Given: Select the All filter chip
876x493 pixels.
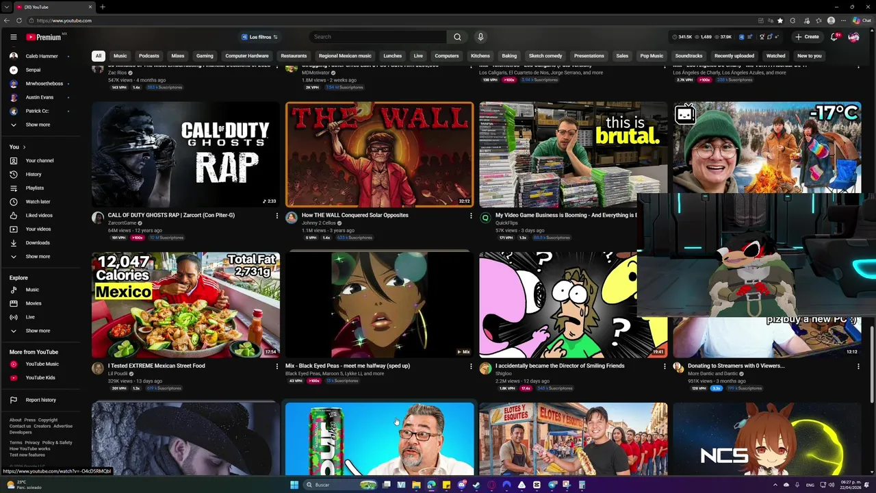Looking at the screenshot, I should click(99, 56).
